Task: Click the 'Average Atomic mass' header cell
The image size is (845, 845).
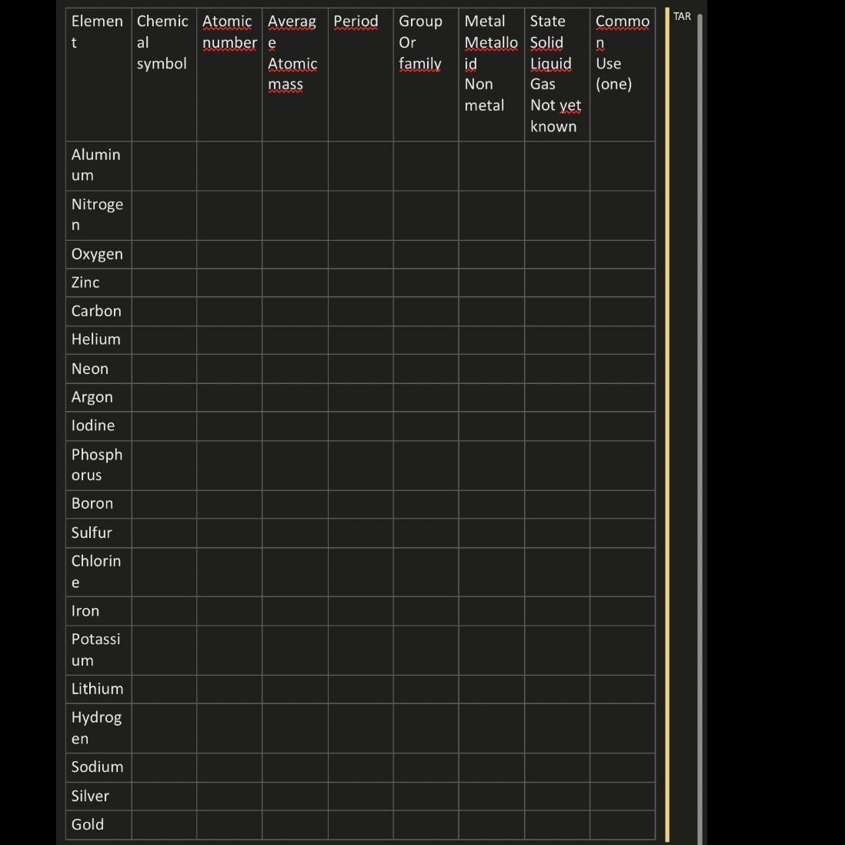Action: pos(296,75)
